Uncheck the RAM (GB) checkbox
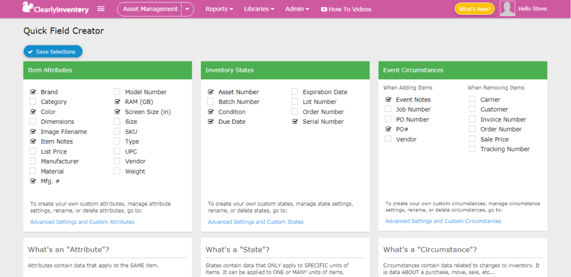This screenshot has width=571, height=277. click(117, 101)
